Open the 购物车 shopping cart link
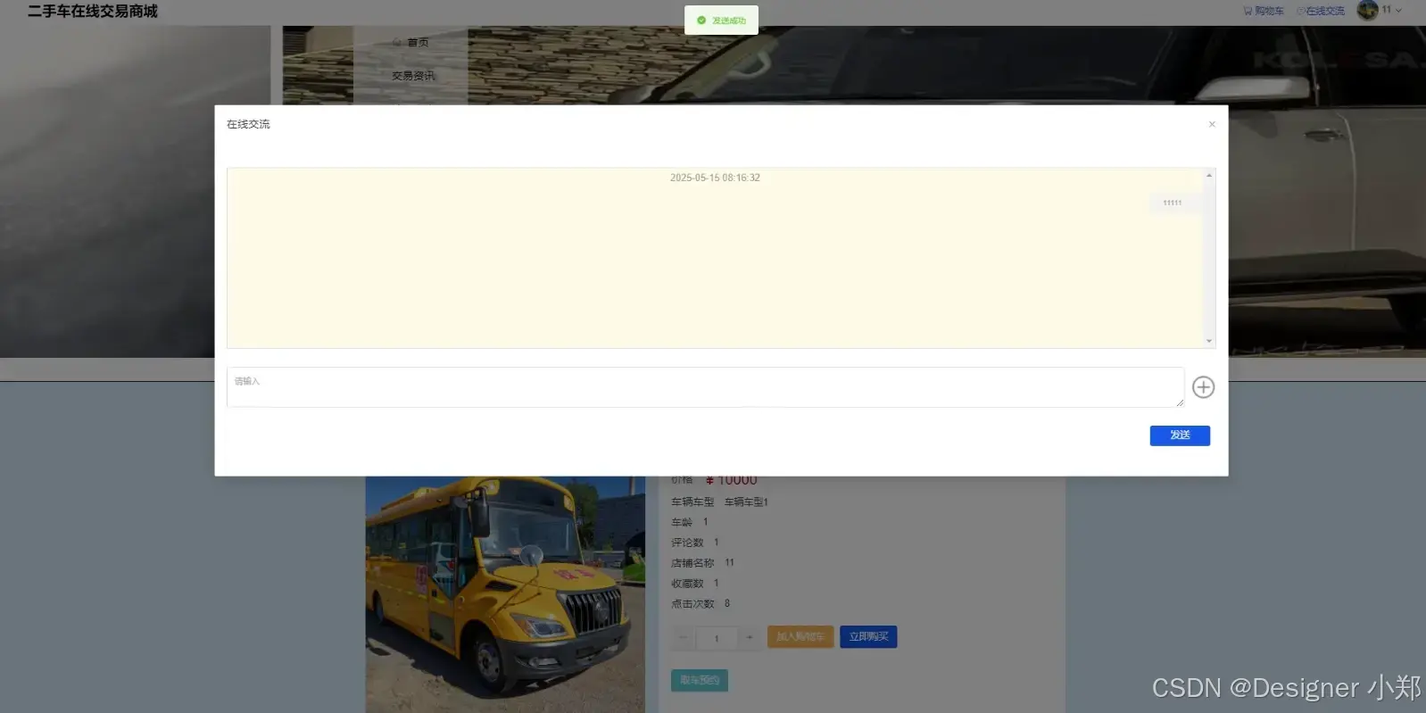This screenshot has height=713, width=1426. (x=1264, y=11)
